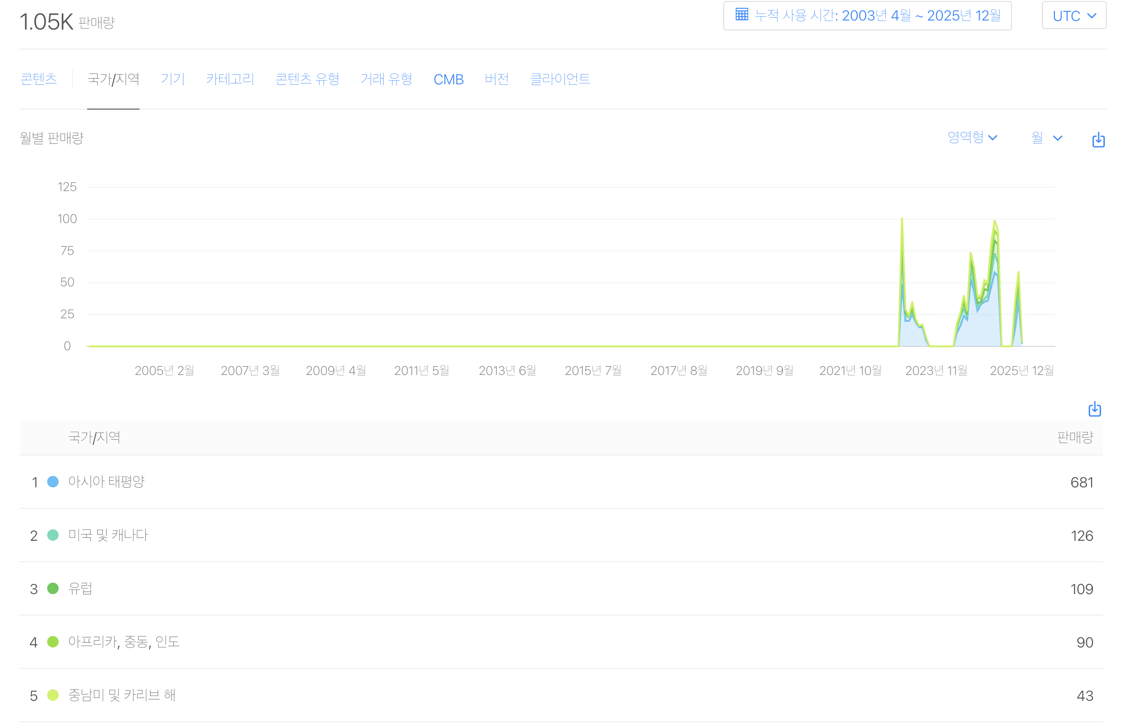Select the 카테고리 tab

coord(230,79)
